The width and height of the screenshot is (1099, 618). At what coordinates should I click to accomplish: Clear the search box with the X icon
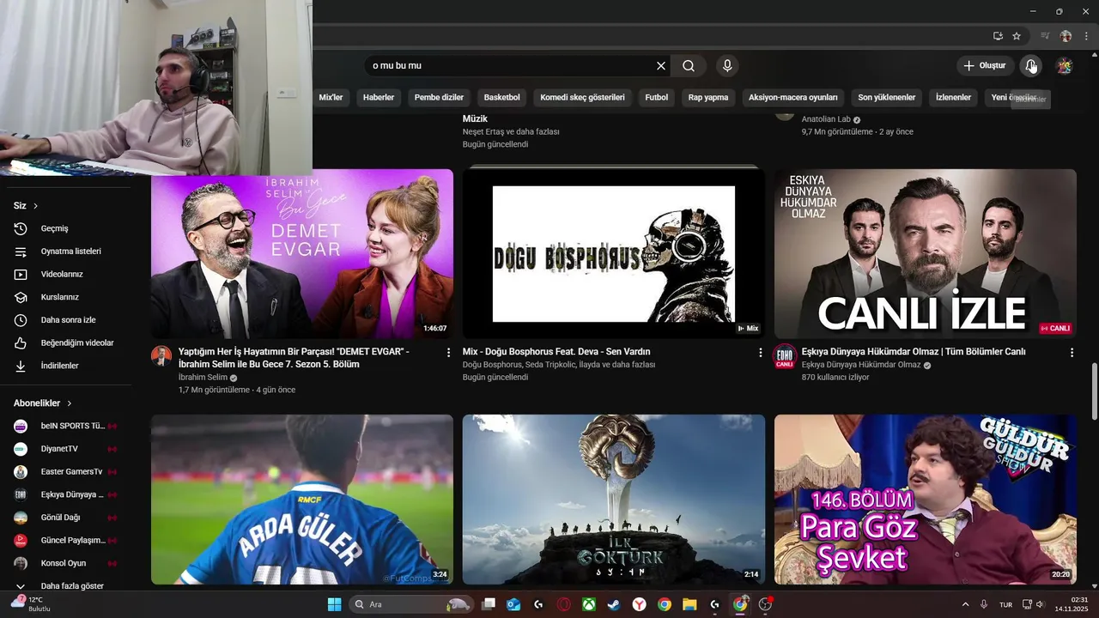[x=661, y=66]
